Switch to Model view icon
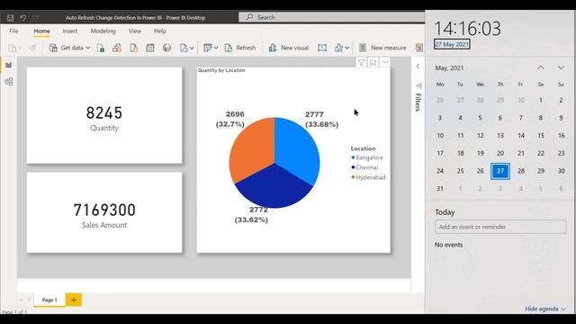The height and width of the screenshot is (324, 576). [x=8, y=82]
